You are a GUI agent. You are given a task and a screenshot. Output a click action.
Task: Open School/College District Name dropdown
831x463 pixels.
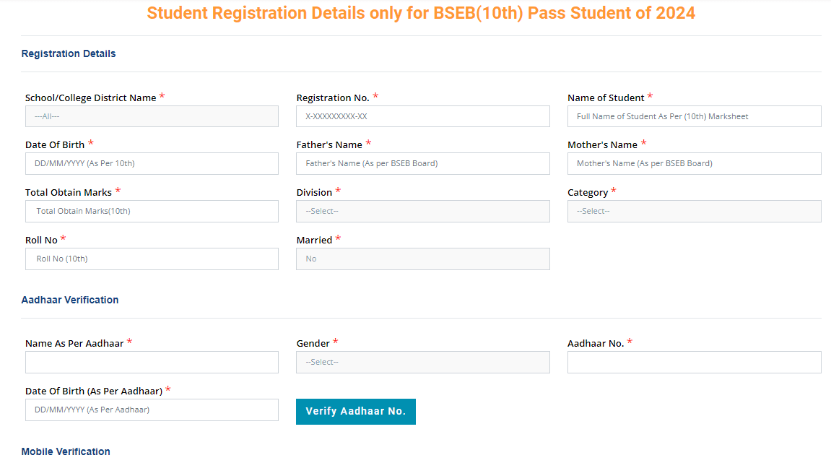(152, 116)
